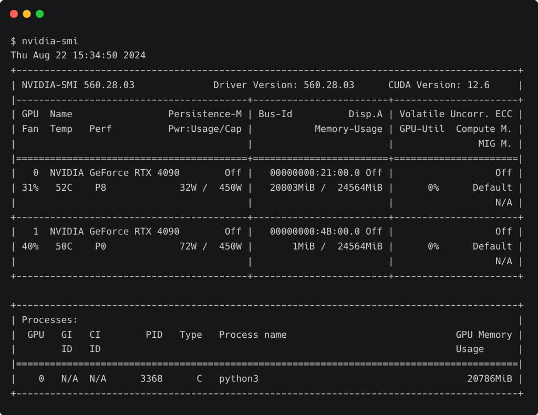Click the "CUDA Version: 12.6" text

(439, 85)
